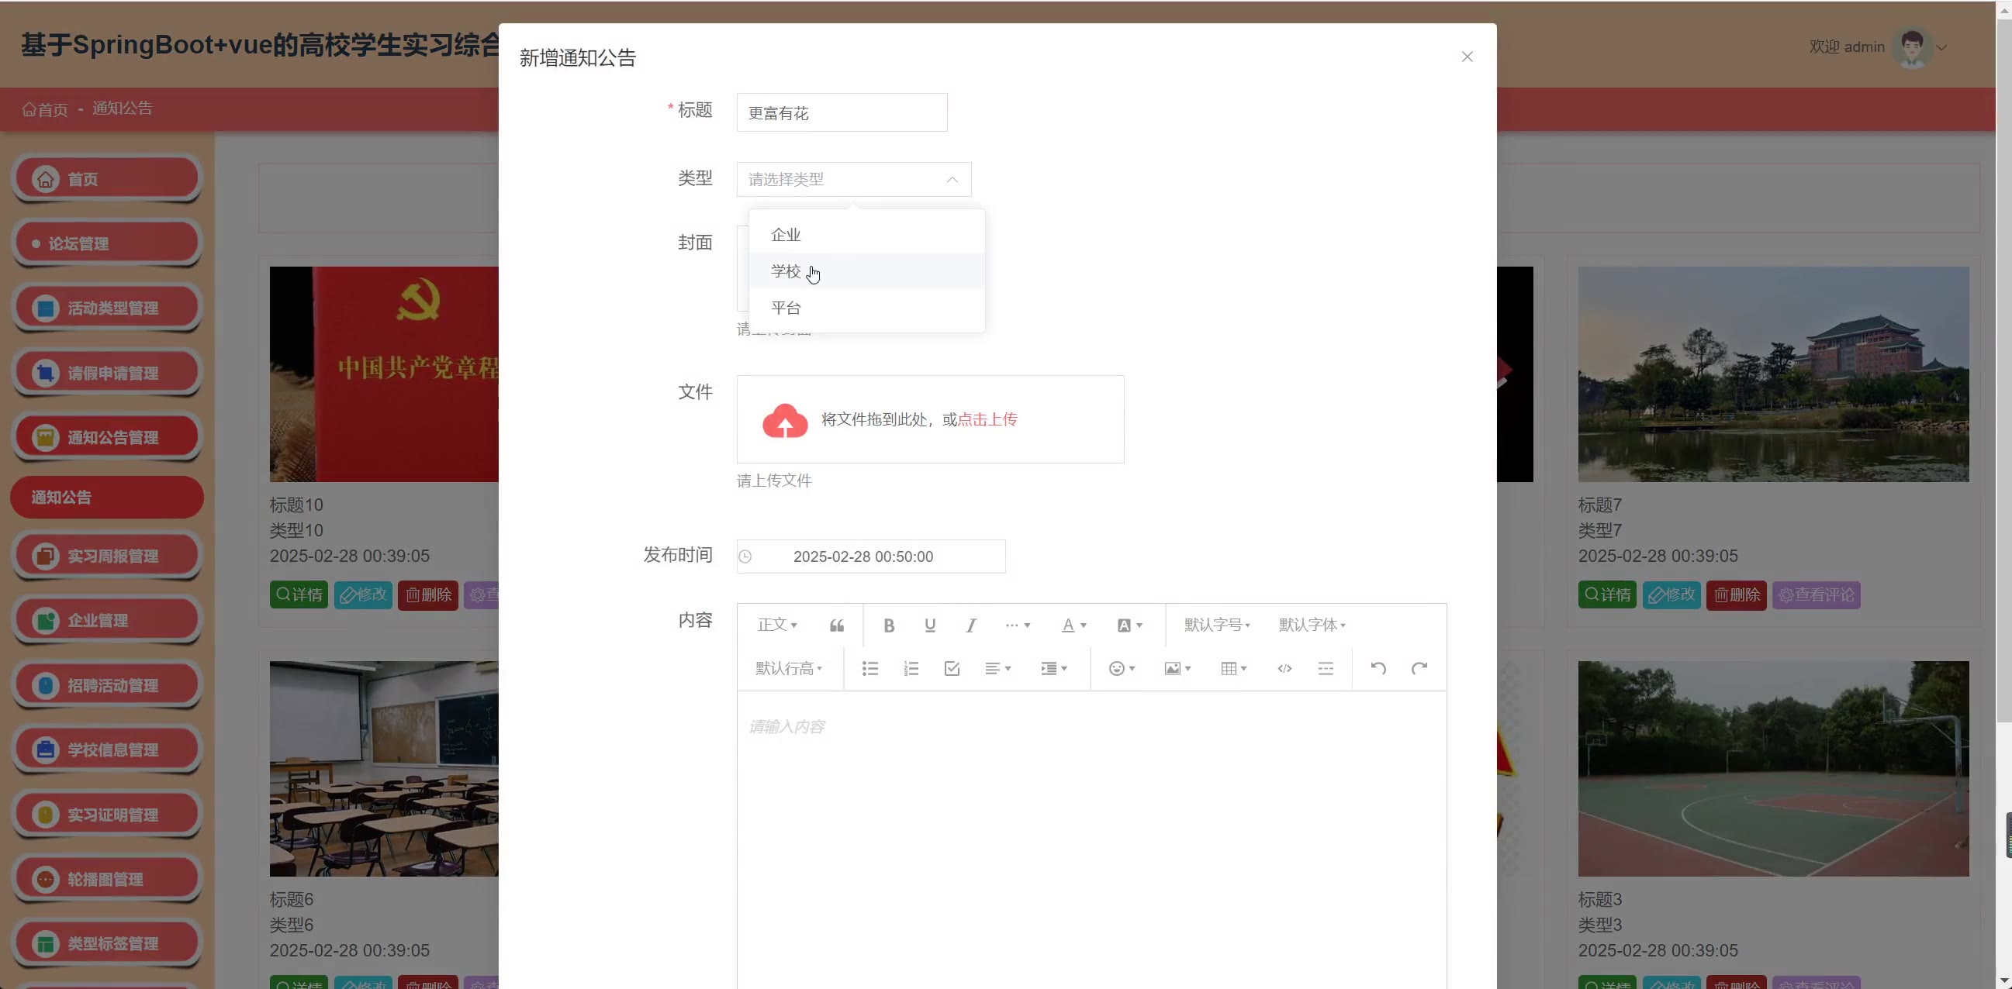This screenshot has width=2012, height=989.
Task: Expand the 默认字号 font size dropdown
Action: [x=1216, y=625]
